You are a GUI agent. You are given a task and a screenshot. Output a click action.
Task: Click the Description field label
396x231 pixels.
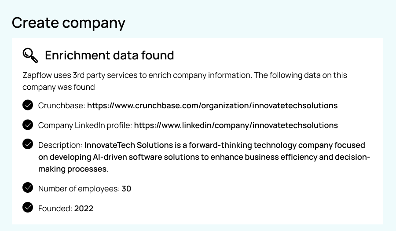(x=60, y=145)
